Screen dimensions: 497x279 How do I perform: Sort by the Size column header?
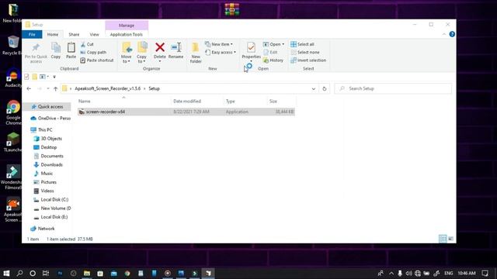273,102
